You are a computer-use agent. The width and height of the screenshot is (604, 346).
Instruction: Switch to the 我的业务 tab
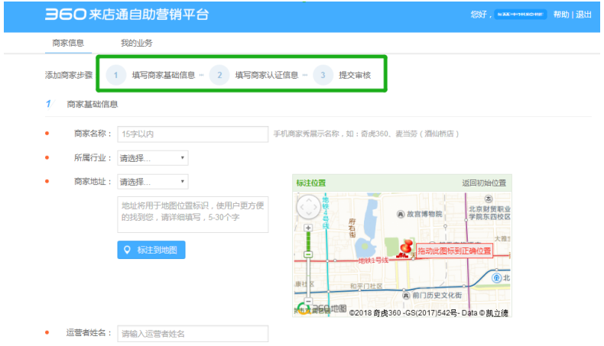pyautogui.click(x=136, y=43)
